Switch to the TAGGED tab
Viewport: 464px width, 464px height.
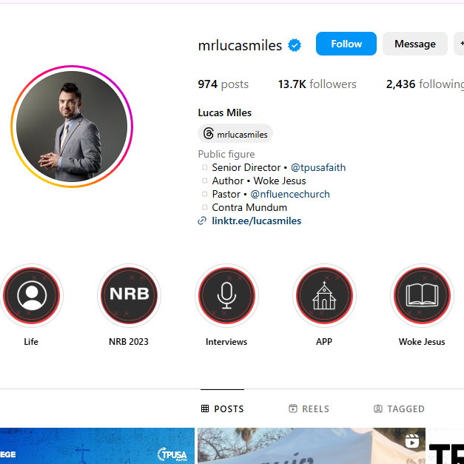click(x=399, y=408)
